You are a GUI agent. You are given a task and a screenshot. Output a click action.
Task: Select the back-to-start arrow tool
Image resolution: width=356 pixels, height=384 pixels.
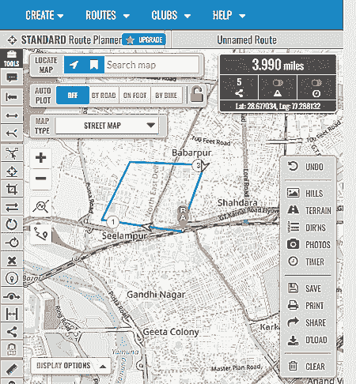[12, 97]
